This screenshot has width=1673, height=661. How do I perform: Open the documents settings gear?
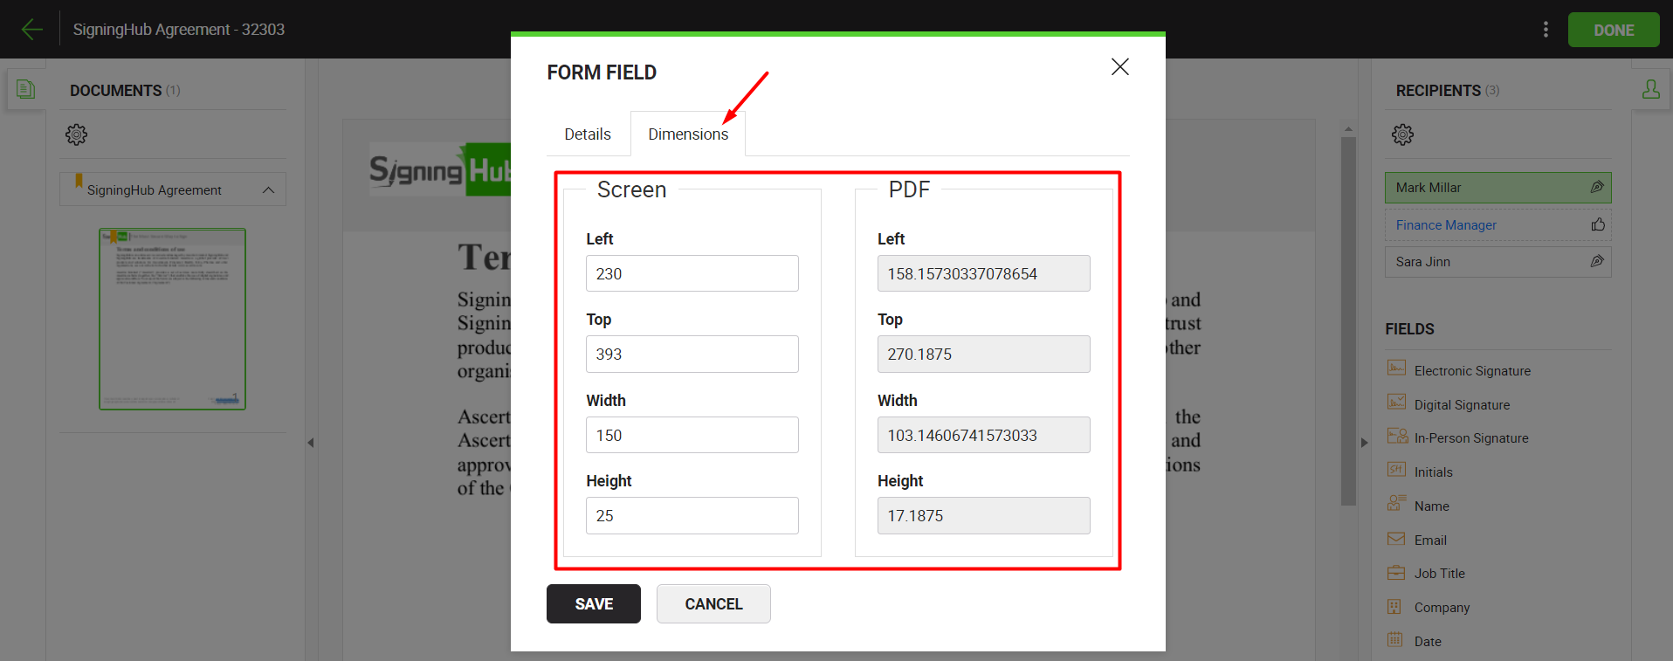77,134
